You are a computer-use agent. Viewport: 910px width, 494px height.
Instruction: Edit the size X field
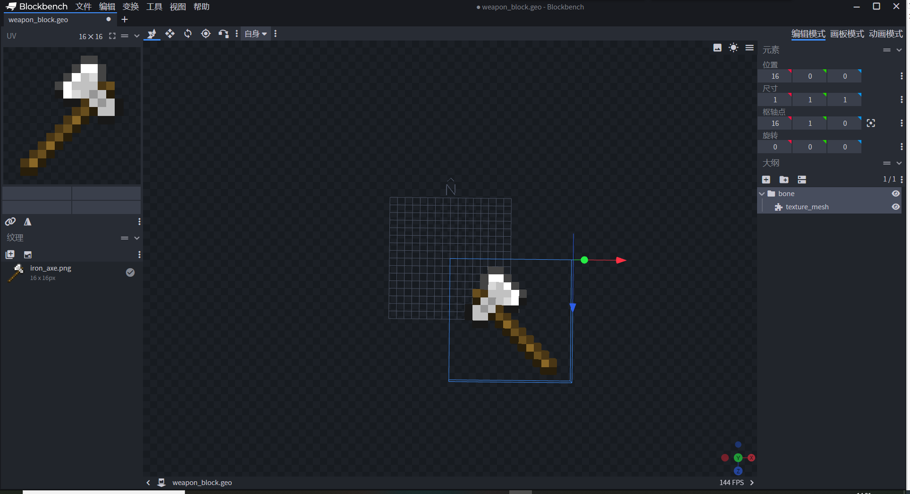tap(775, 99)
